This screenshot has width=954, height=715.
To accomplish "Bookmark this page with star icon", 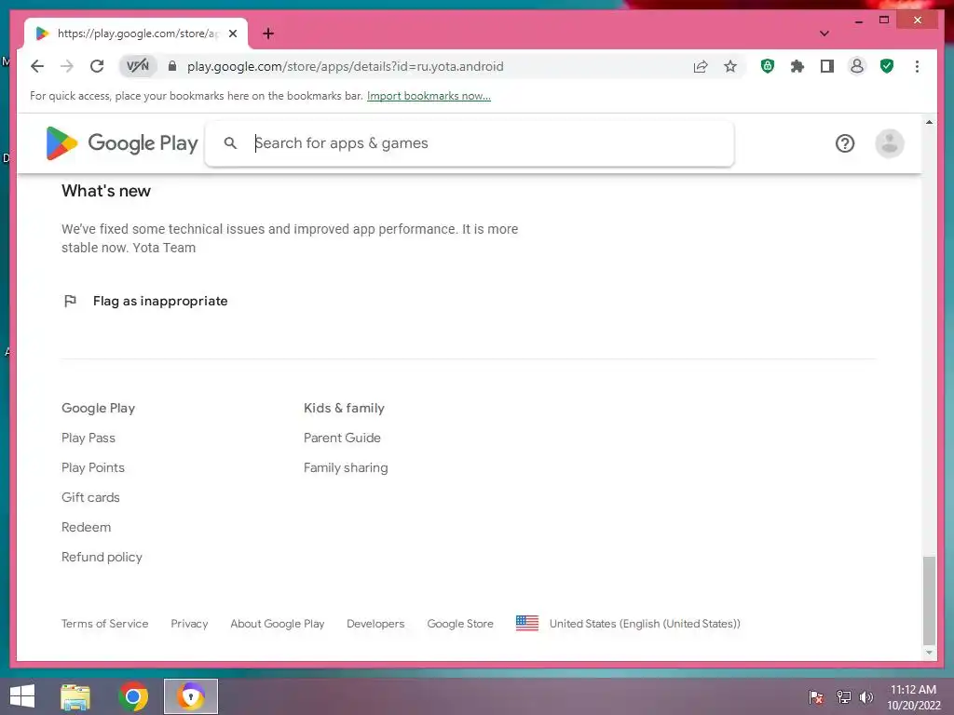I will pos(730,66).
